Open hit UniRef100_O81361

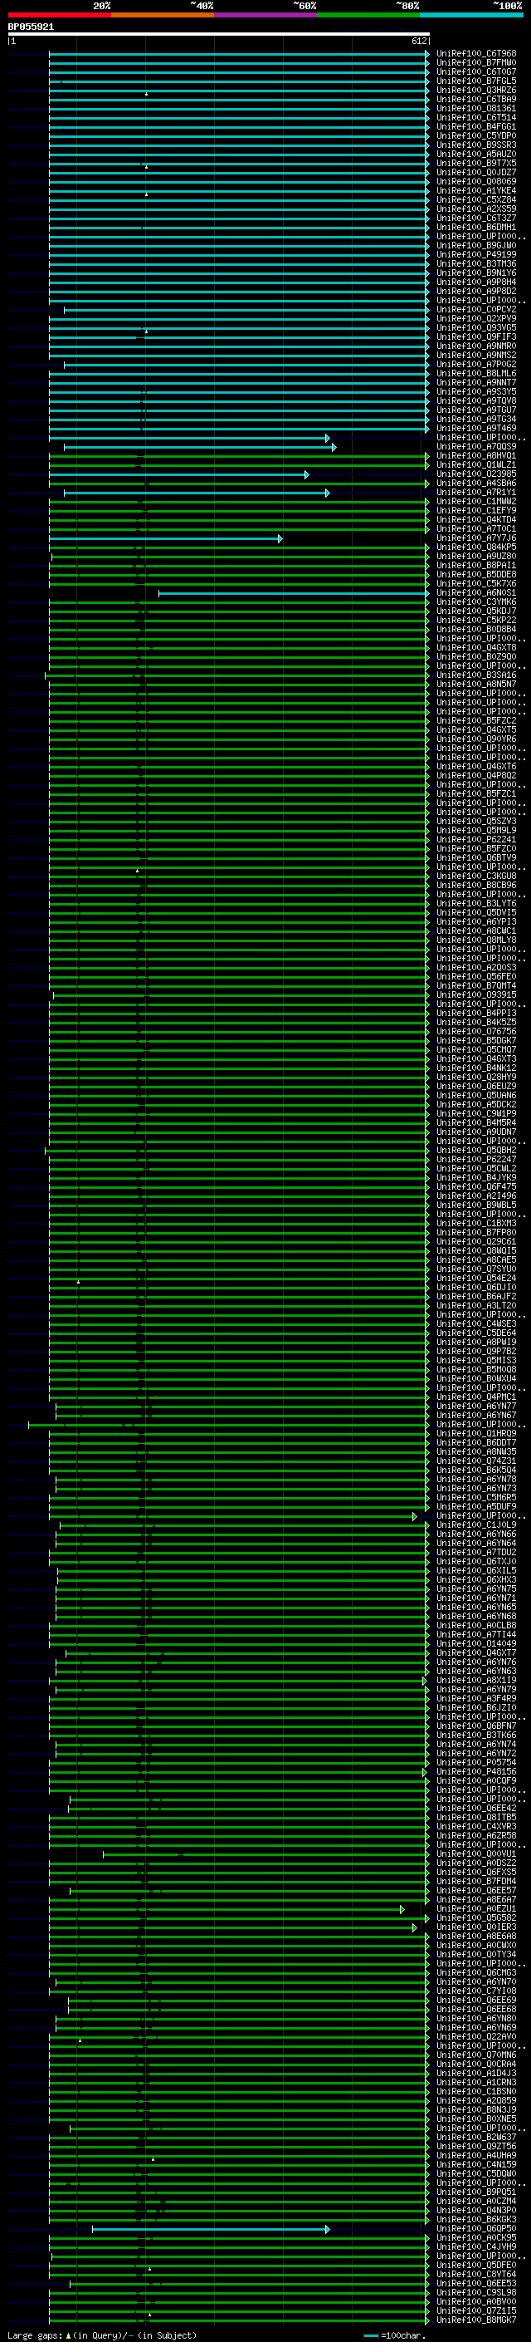pos(476,108)
